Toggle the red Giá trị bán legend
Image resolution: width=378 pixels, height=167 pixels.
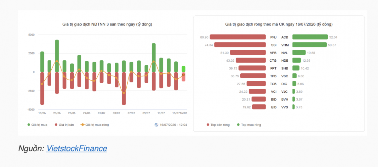[x=64, y=125]
